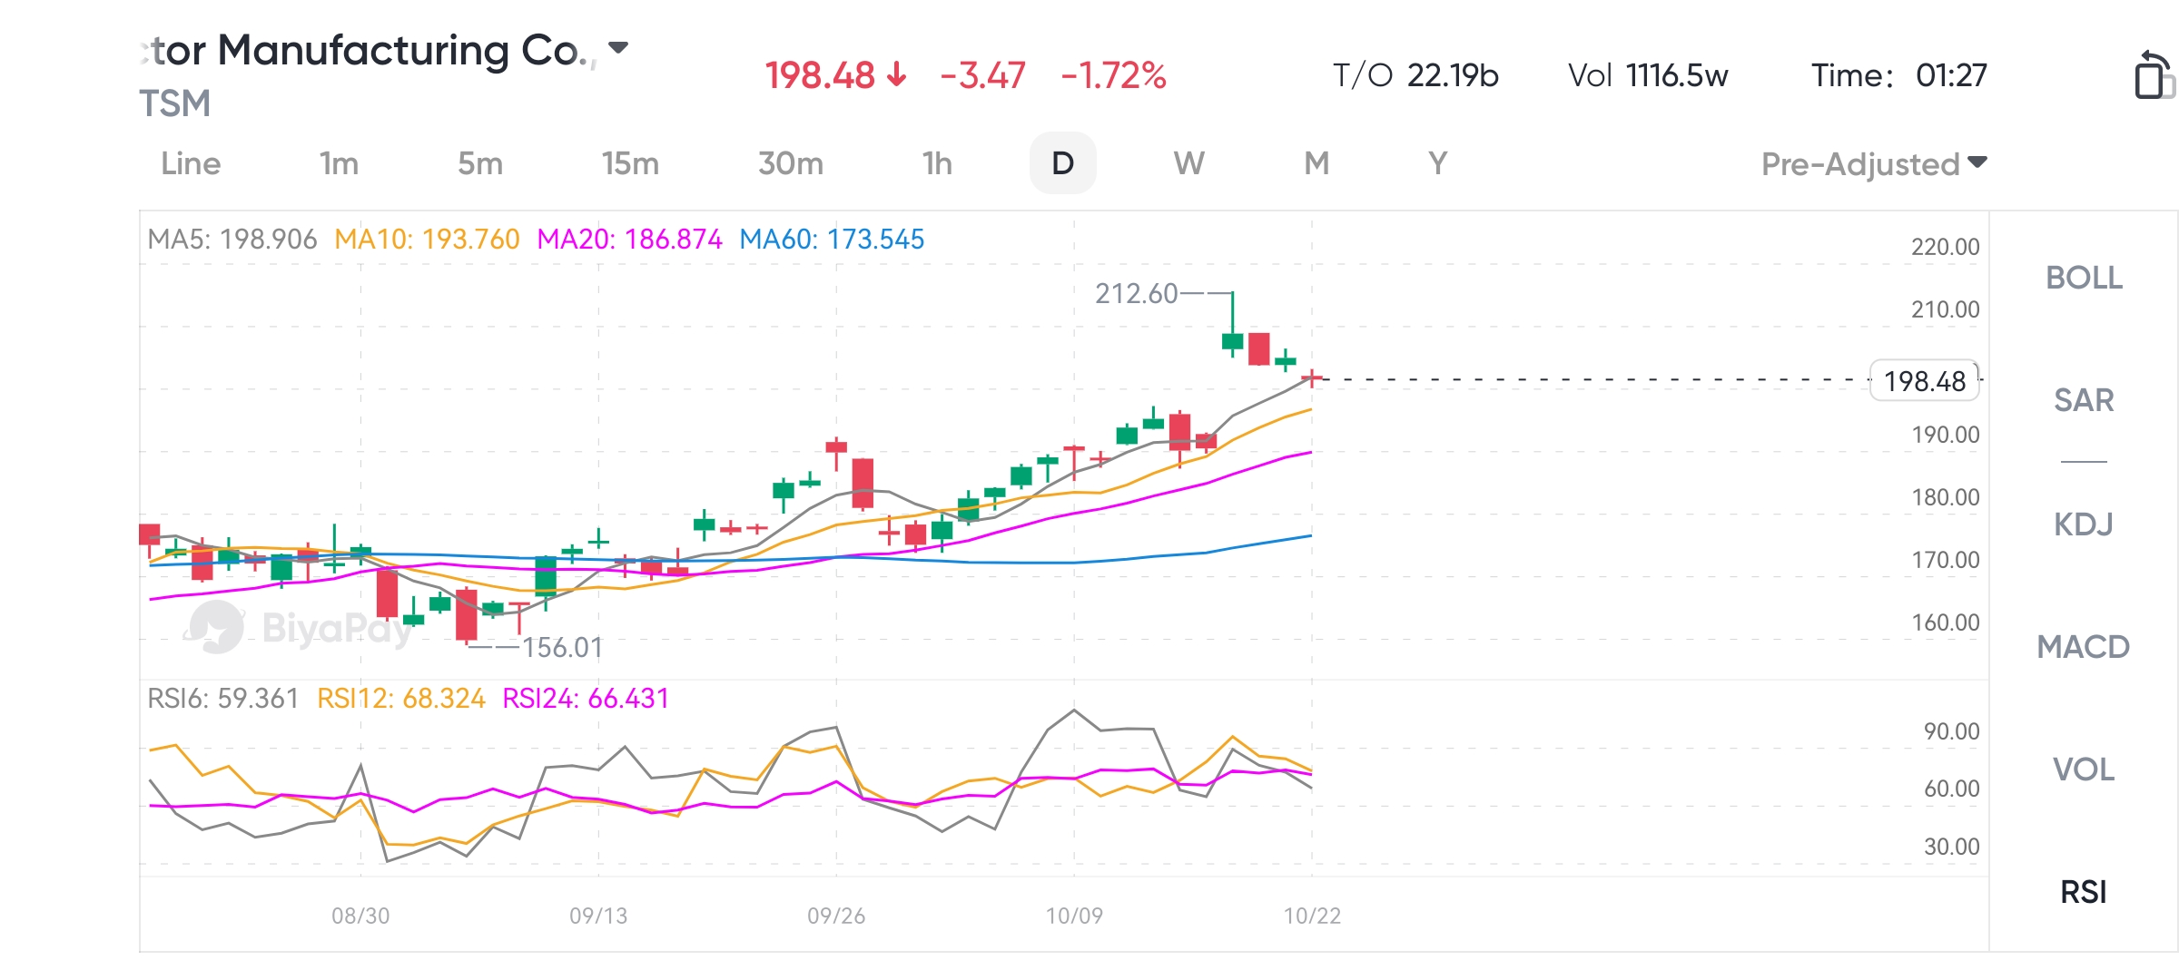Click the MA10: 193.760 label
The image size is (2179, 980).
pos(427,240)
